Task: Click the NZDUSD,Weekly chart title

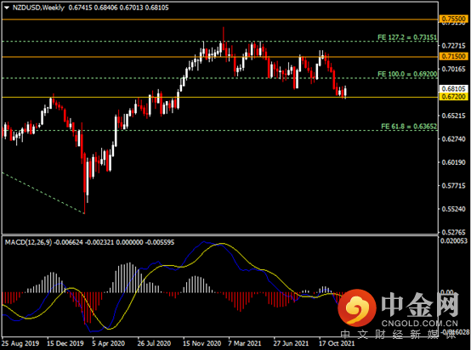Action: pyautogui.click(x=38, y=8)
